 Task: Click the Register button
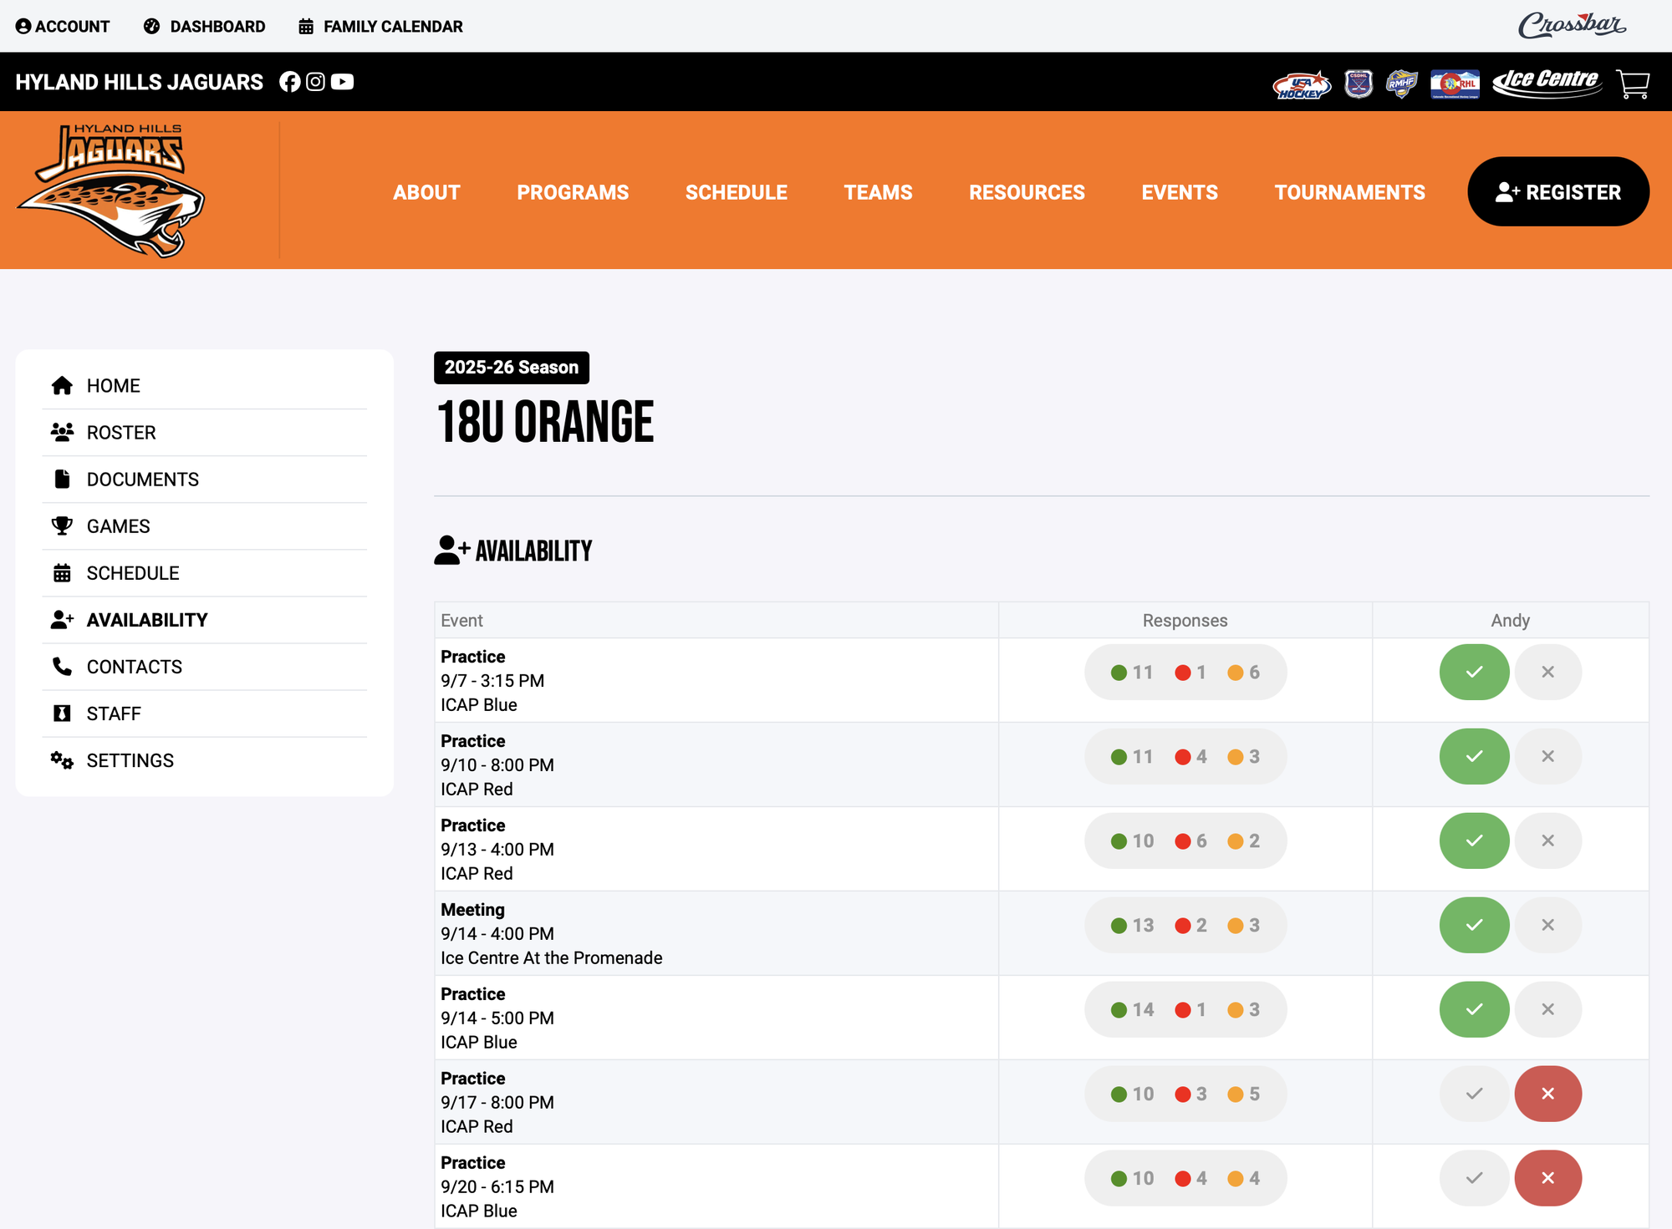pyautogui.click(x=1558, y=192)
